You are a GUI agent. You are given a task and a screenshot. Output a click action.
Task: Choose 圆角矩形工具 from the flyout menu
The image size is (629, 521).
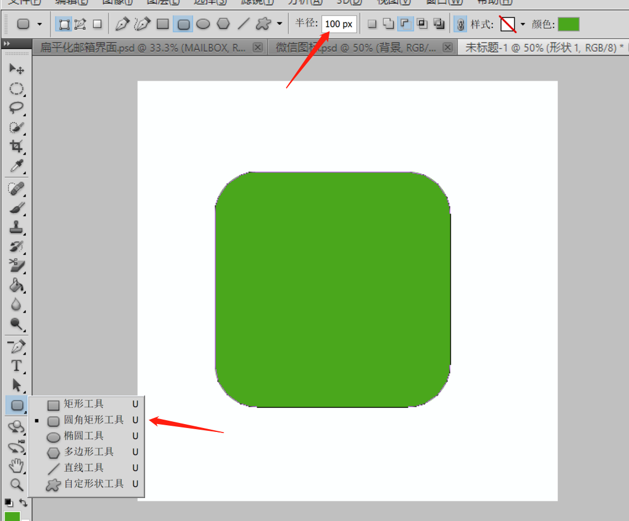[87, 420]
